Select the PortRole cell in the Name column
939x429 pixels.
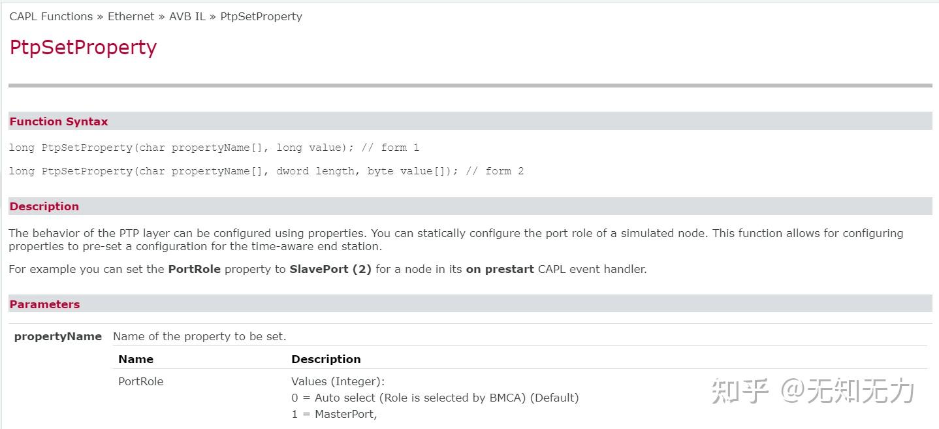coord(140,381)
